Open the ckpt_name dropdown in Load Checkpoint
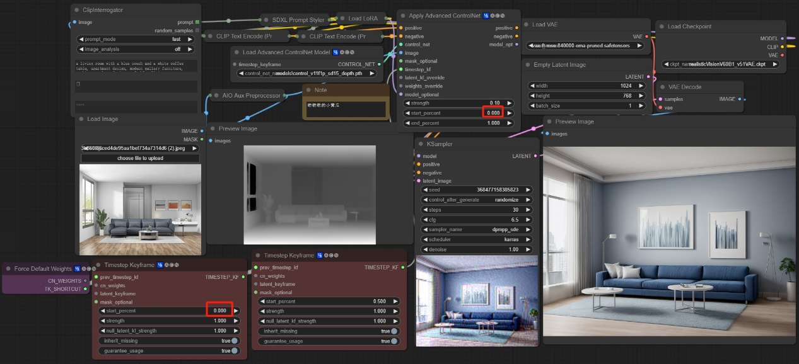 pos(721,64)
